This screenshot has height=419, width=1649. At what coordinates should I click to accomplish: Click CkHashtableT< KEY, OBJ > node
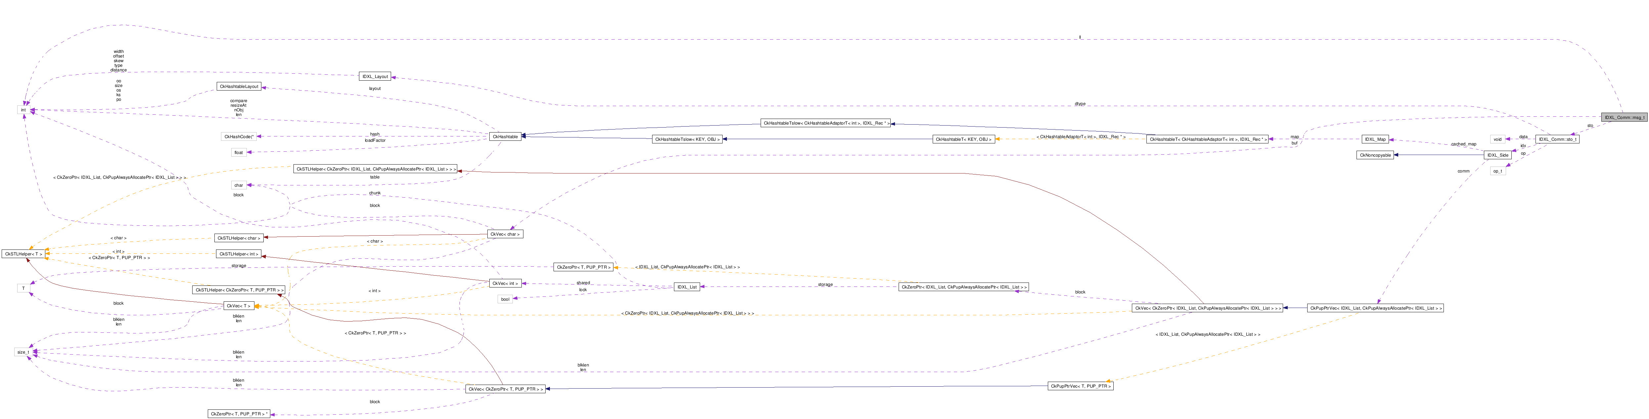click(x=963, y=139)
